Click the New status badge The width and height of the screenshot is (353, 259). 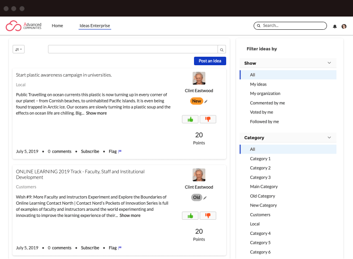[196, 101]
